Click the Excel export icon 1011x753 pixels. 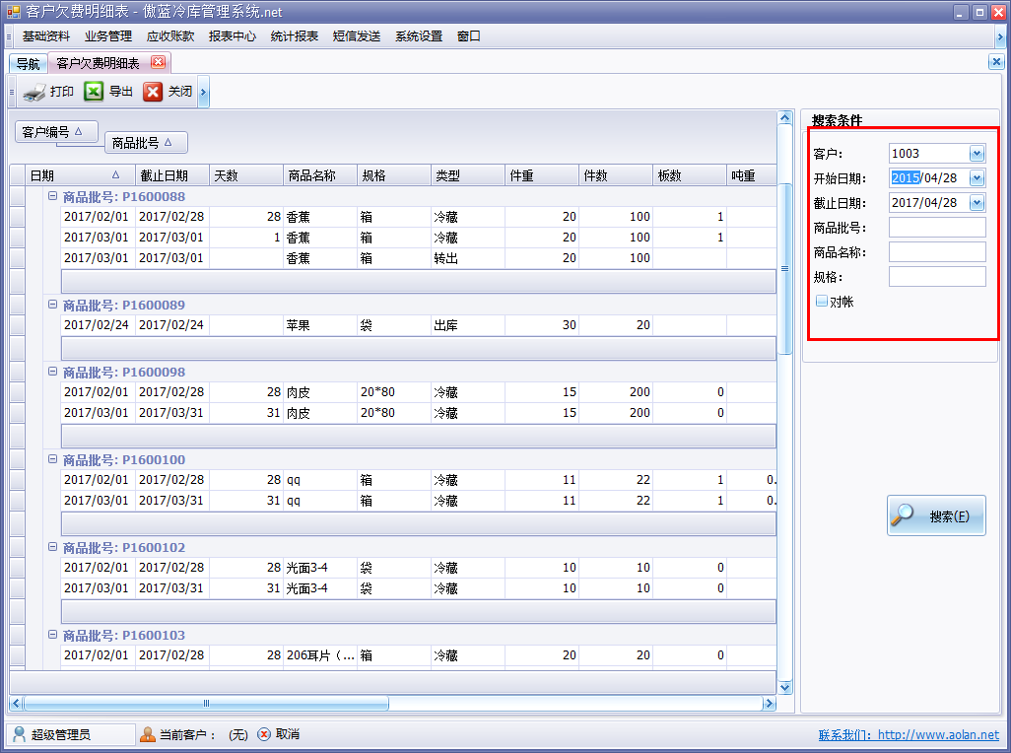pos(94,92)
